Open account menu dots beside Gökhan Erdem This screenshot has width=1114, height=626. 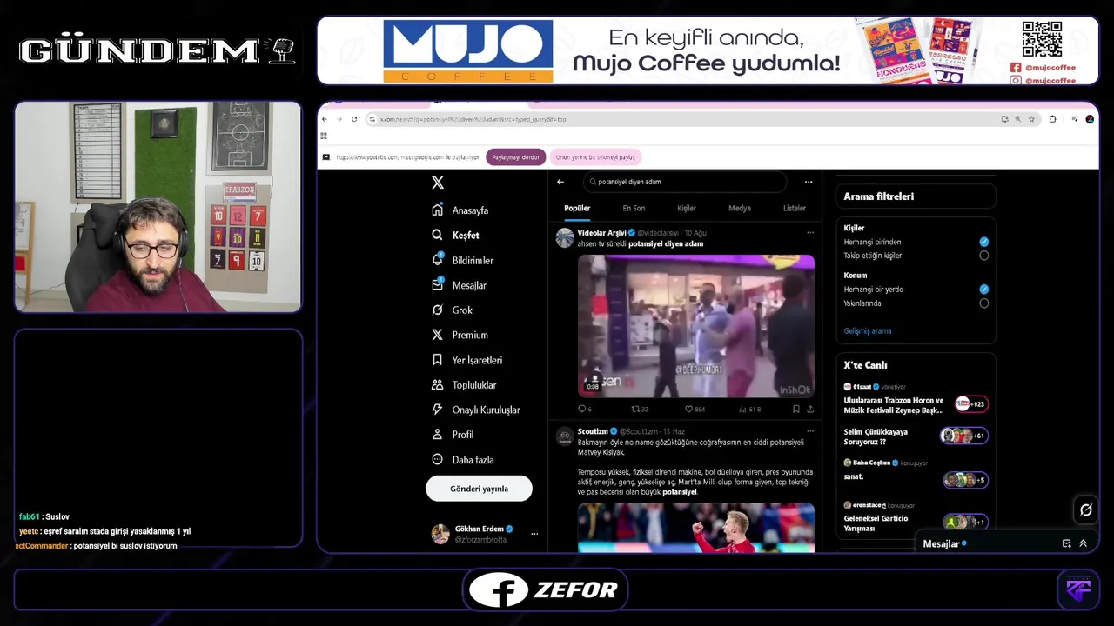[534, 534]
